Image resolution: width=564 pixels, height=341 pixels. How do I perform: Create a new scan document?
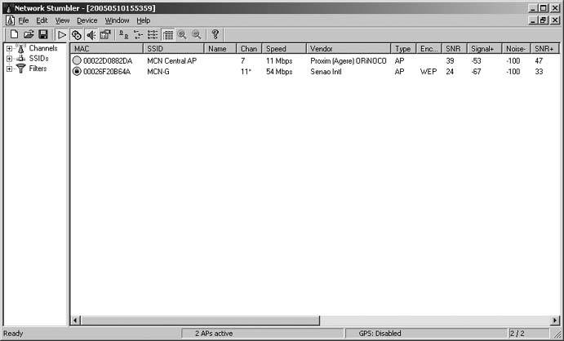[14, 34]
